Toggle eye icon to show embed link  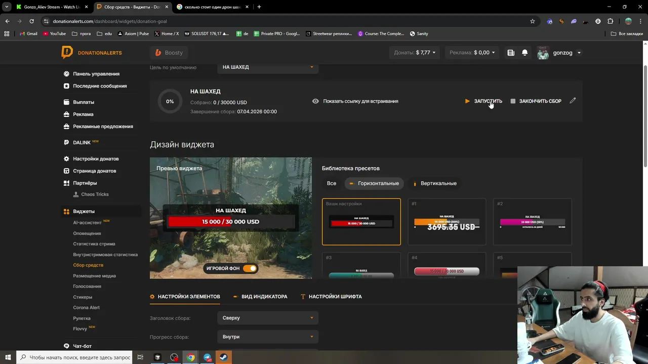pos(315,101)
